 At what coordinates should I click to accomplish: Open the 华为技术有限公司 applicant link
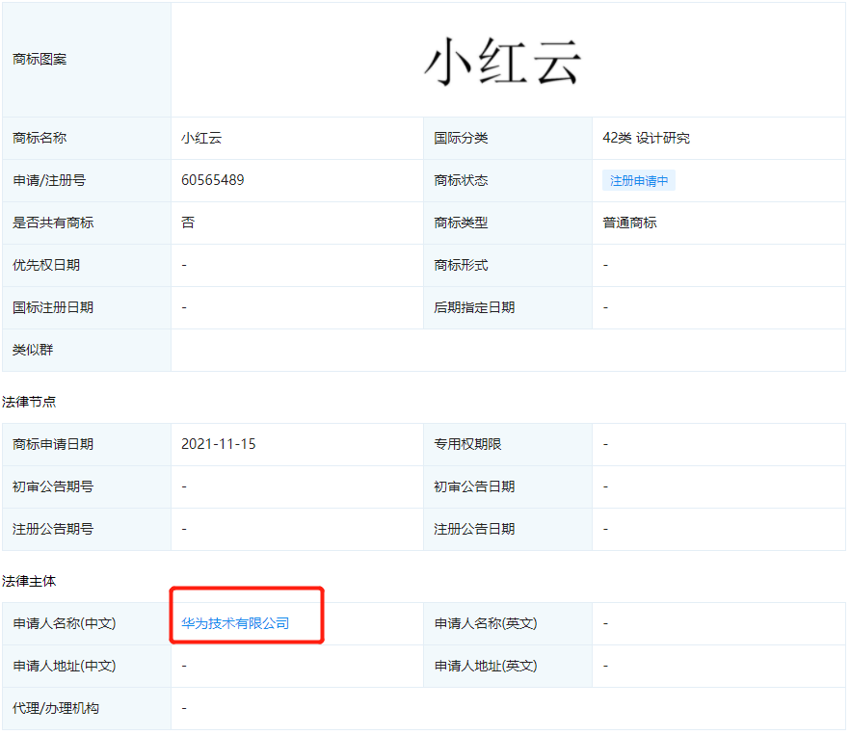coord(235,623)
